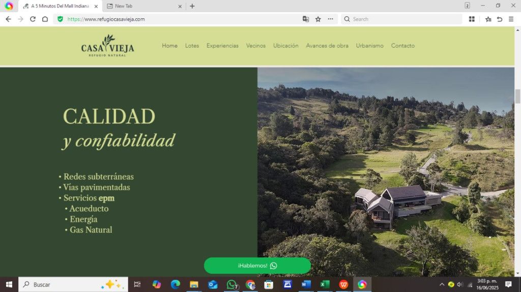
Task: Click the 'Gas Natural' list item
Action: [91, 230]
